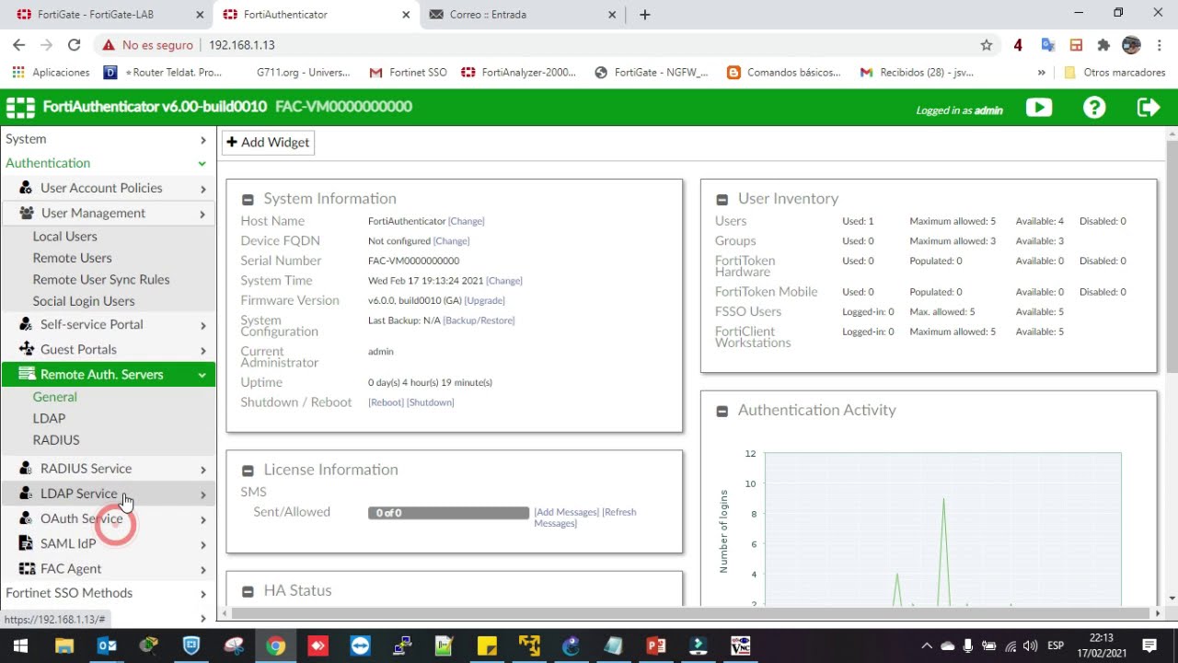Viewport: 1178px width, 663px height.
Task: Open a new browser tab
Action: pyautogui.click(x=644, y=15)
